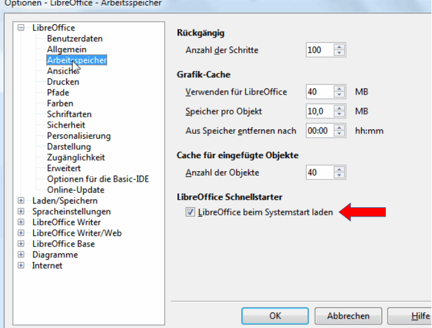Expand the LibreOffice Base node
The height and width of the screenshot is (328, 432).
coord(21,244)
